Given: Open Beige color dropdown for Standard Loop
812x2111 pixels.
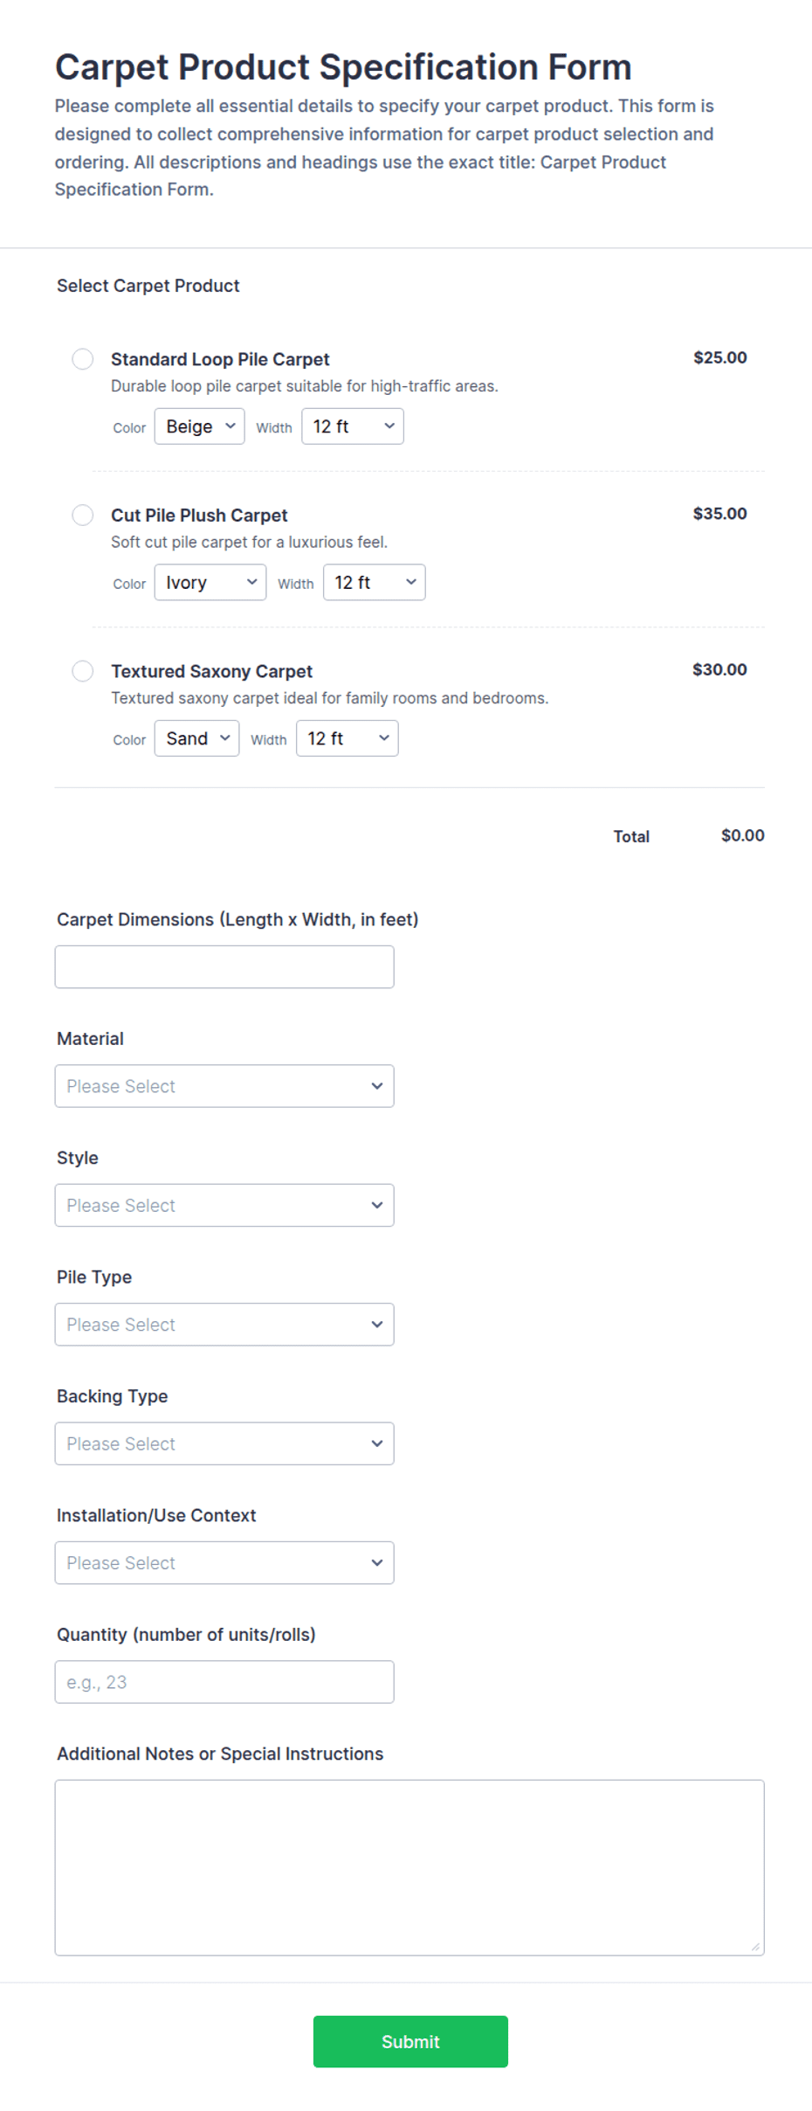Looking at the screenshot, I should click(200, 426).
